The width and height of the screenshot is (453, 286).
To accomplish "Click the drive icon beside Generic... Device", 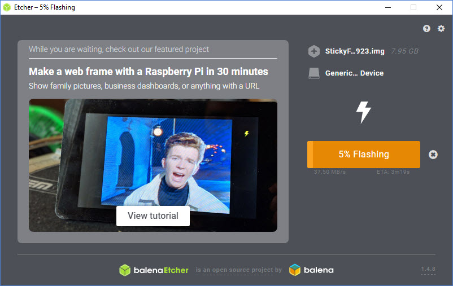I will pos(313,73).
